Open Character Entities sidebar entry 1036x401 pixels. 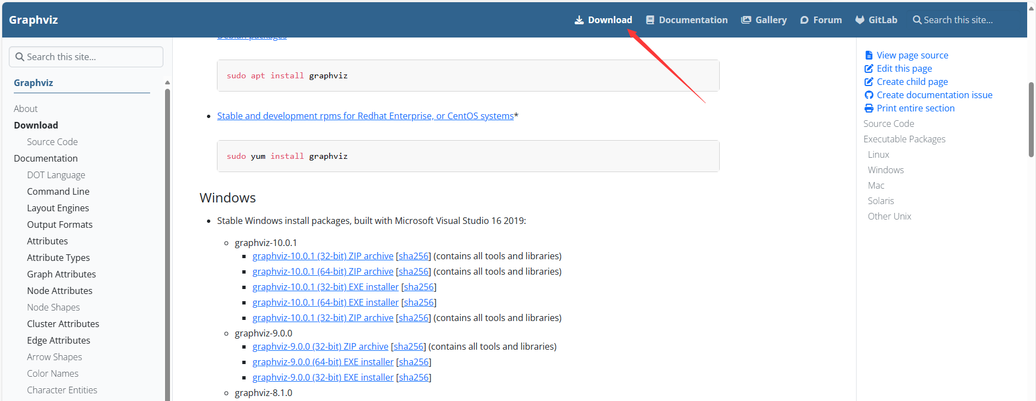point(62,390)
